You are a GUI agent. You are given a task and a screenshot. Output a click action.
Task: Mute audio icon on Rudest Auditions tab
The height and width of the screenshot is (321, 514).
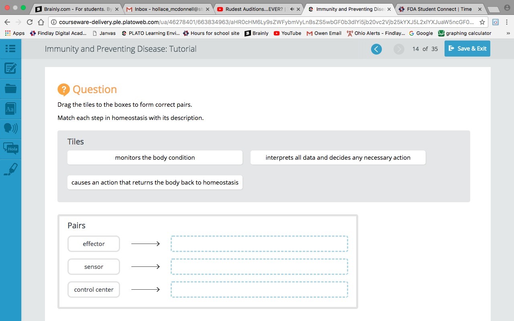292,9
